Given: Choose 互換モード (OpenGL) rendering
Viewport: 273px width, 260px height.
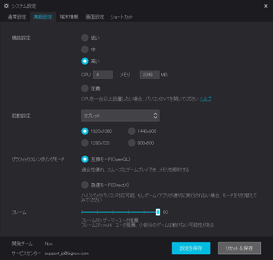Looking at the screenshot, I should tap(85, 159).
